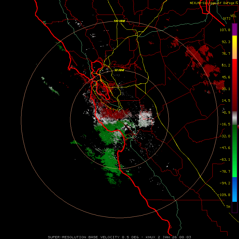
Task: Click the 30.1 velocity scale value
Action: 226,89
